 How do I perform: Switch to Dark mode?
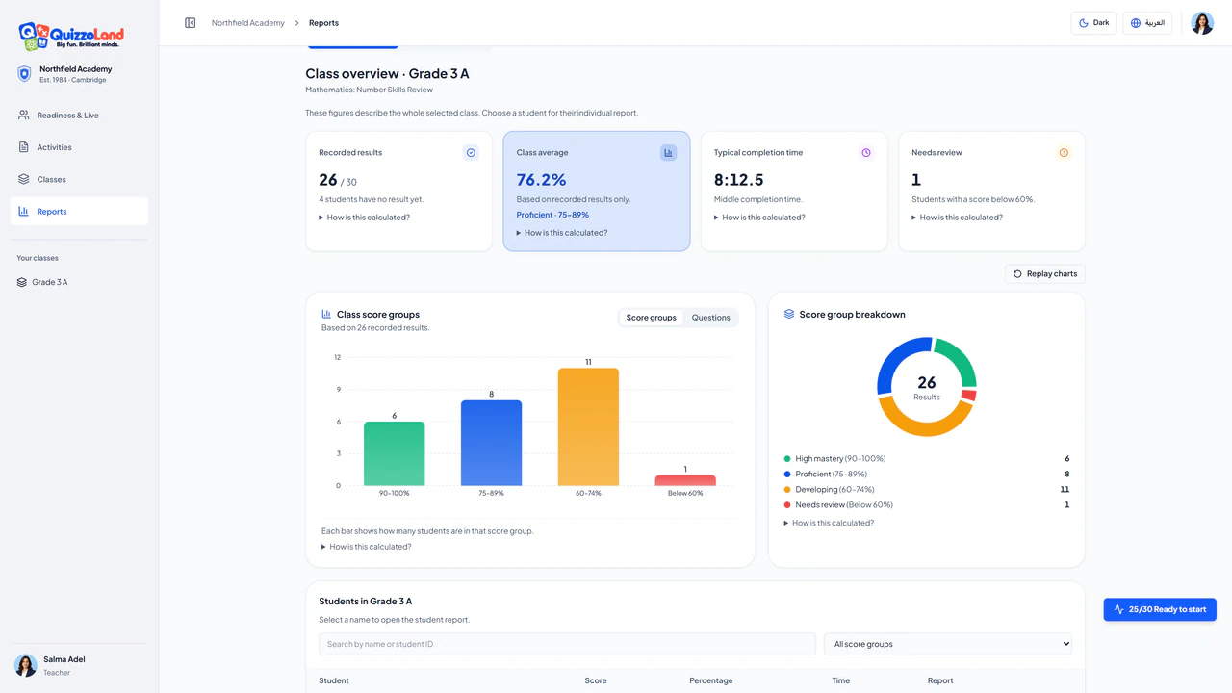coord(1094,23)
